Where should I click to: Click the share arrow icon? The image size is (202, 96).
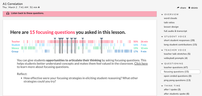tap(178, 8)
